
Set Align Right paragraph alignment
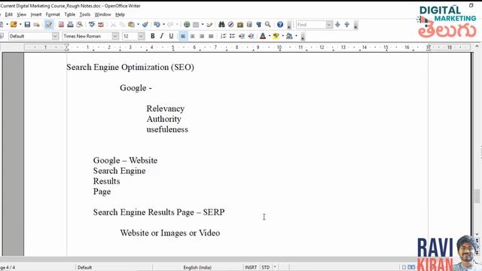click(x=202, y=36)
